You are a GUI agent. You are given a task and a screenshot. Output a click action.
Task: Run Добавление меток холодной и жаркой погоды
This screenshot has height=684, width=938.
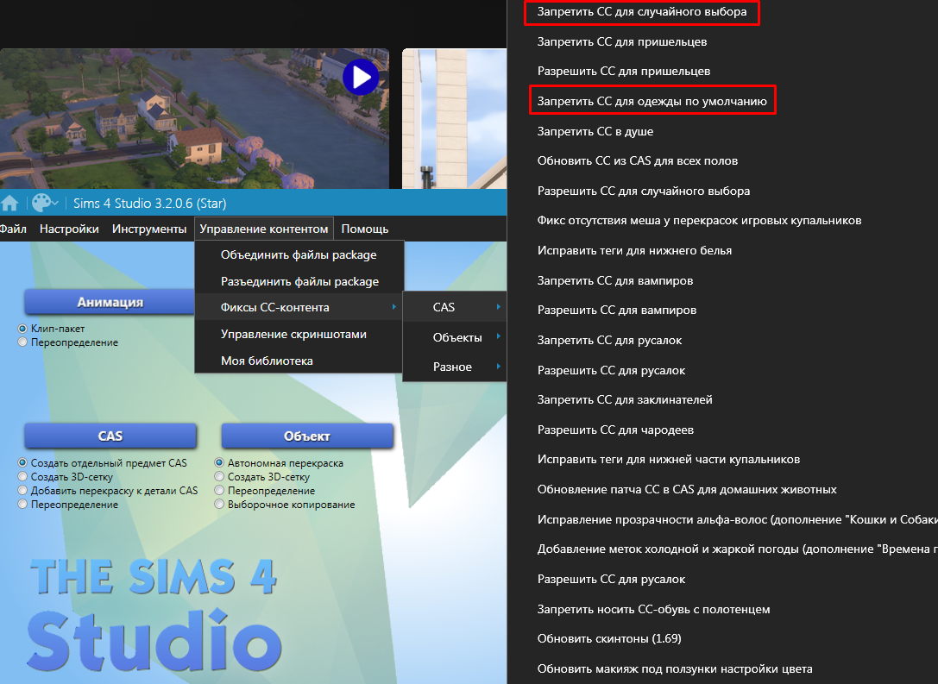[x=738, y=549]
